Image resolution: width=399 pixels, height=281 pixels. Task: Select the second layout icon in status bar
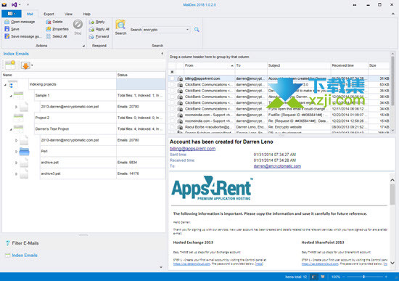323,277
